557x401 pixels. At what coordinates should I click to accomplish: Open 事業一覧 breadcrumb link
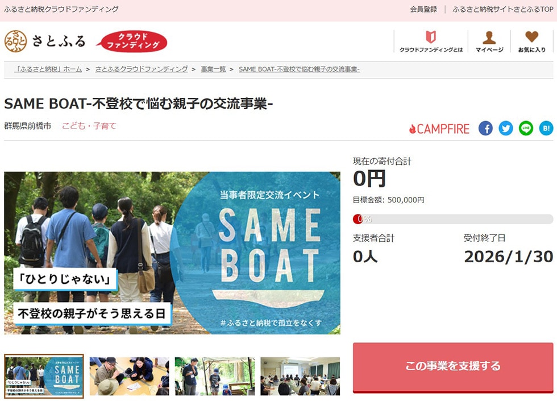point(213,69)
